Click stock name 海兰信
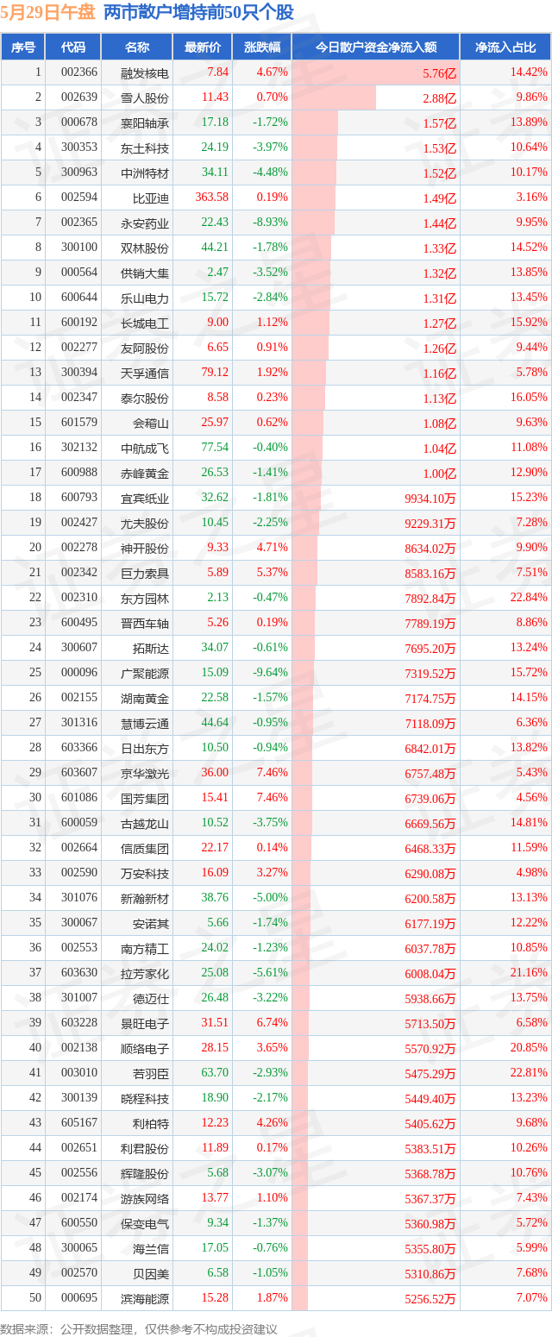Screen dimensions: 552x1337 click(x=151, y=1249)
